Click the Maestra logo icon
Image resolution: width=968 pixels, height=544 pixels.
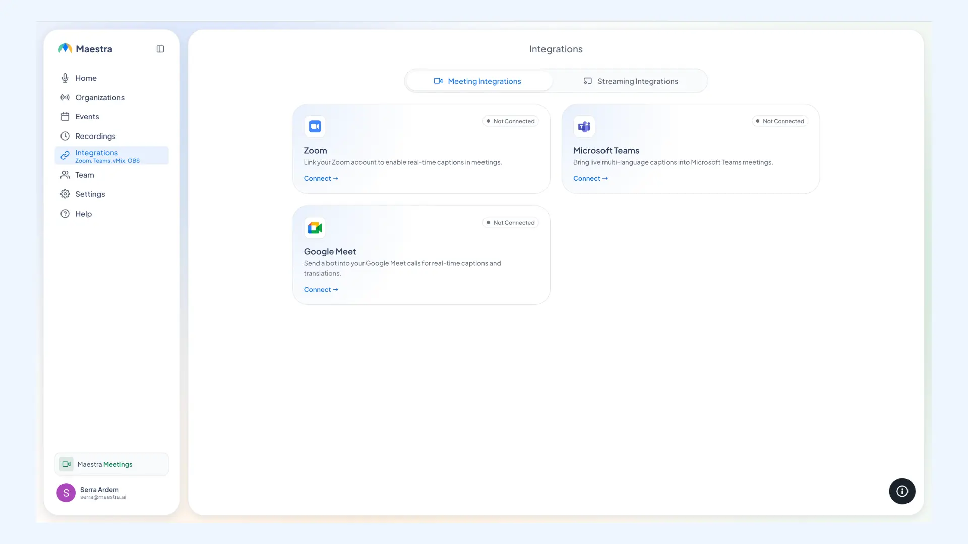coord(65,49)
